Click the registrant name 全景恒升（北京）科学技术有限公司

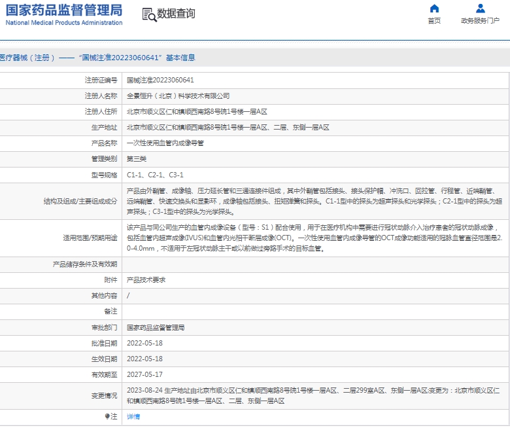point(178,96)
